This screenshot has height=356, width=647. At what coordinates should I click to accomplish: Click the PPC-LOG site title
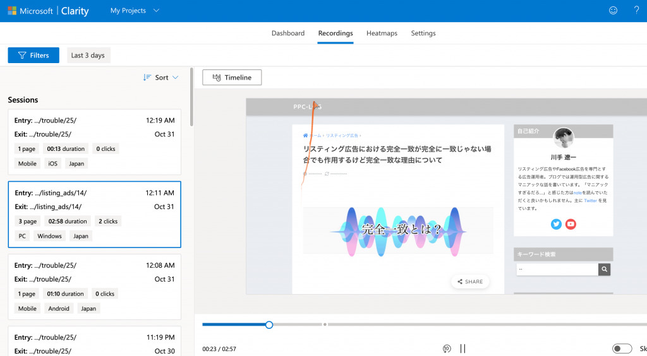pos(308,107)
